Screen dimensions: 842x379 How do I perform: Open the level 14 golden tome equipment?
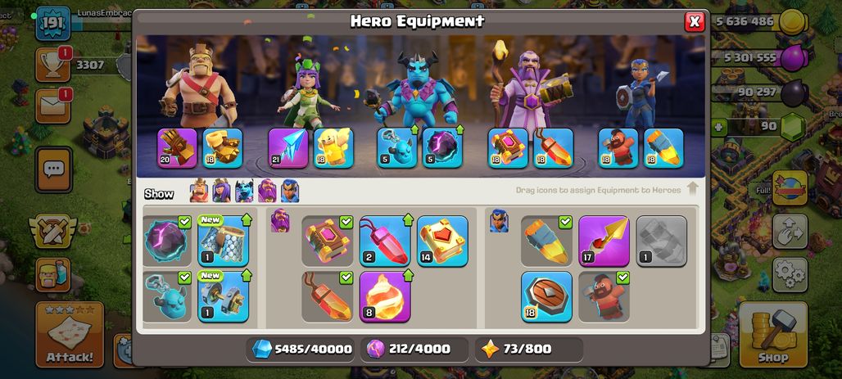pyautogui.click(x=442, y=241)
